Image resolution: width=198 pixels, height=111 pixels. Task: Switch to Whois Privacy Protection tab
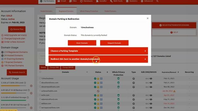pyautogui.click(x=89, y=11)
